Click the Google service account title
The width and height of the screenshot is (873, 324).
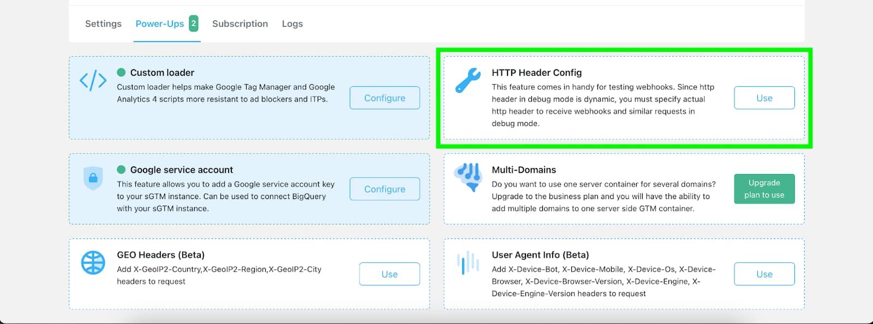(182, 170)
